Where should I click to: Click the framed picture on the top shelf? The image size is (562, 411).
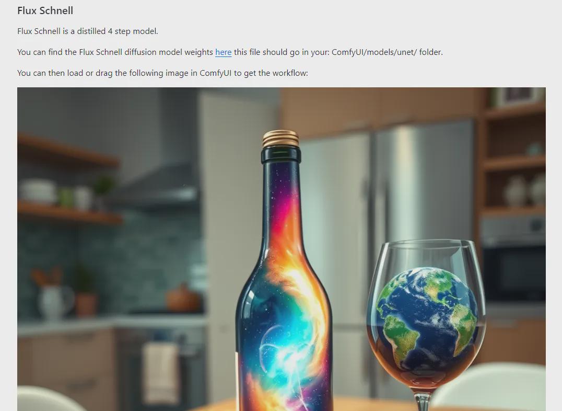pyautogui.click(x=519, y=96)
